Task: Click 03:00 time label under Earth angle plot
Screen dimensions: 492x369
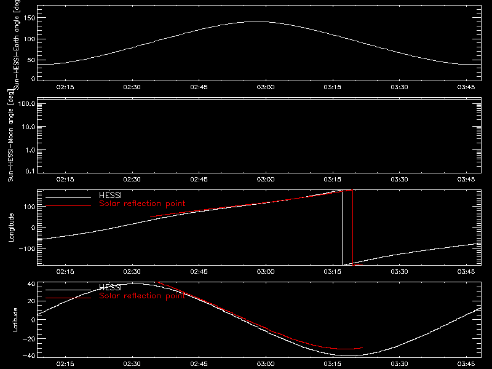Action: [x=266, y=87]
